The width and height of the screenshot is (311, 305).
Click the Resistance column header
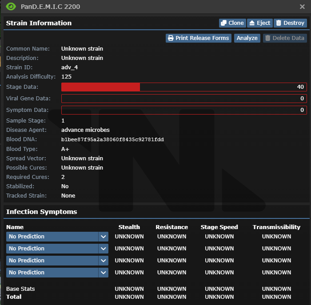pyautogui.click(x=171, y=227)
